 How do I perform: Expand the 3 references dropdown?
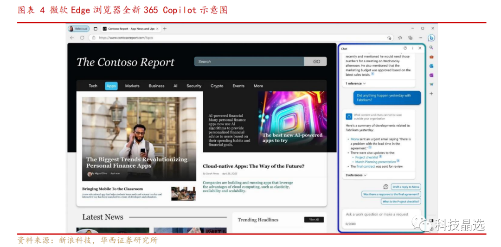[356, 175]
